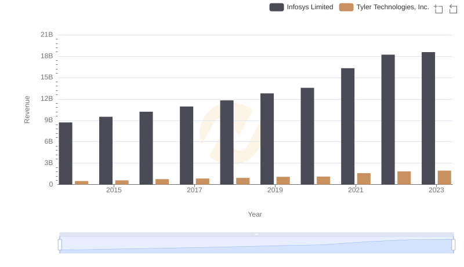Screen dimensions: 464x267
Task: Click the Tyler Technologies bar for 2021
Action: click(364, 179)
